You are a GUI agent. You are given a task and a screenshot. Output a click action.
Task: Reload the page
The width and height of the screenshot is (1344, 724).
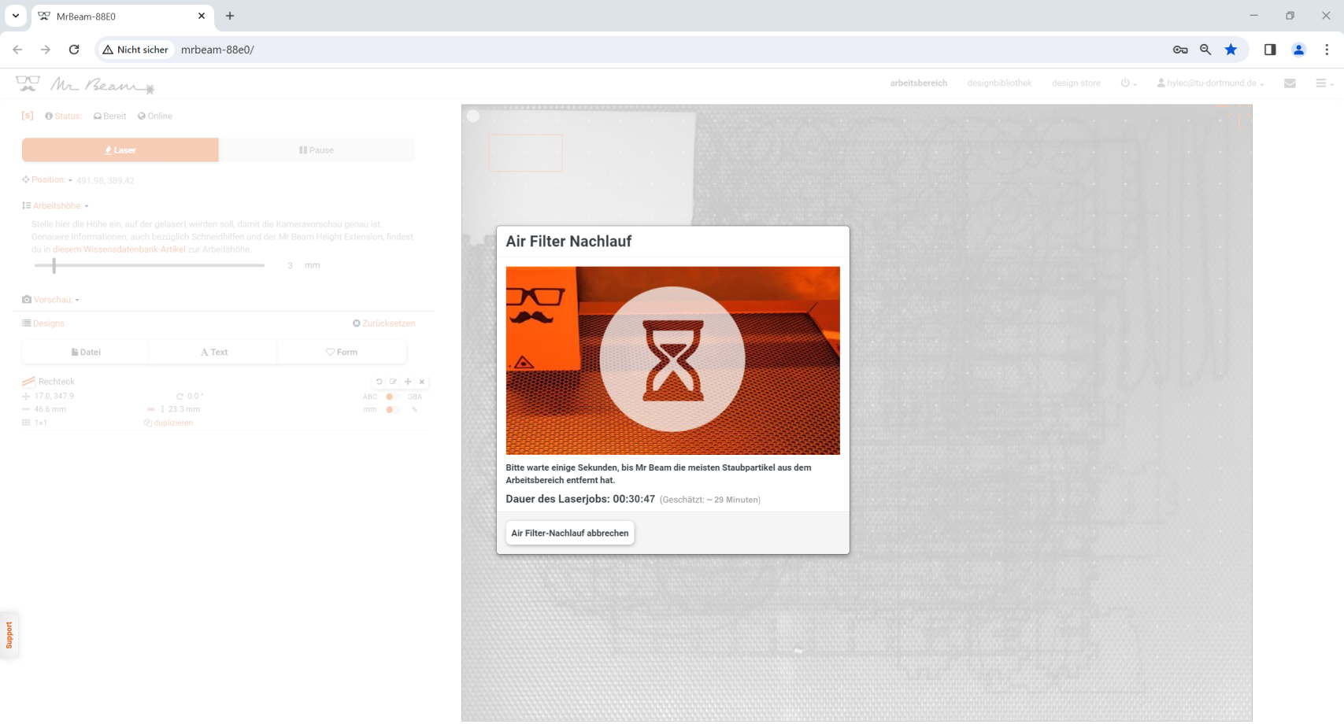(74, 50)
